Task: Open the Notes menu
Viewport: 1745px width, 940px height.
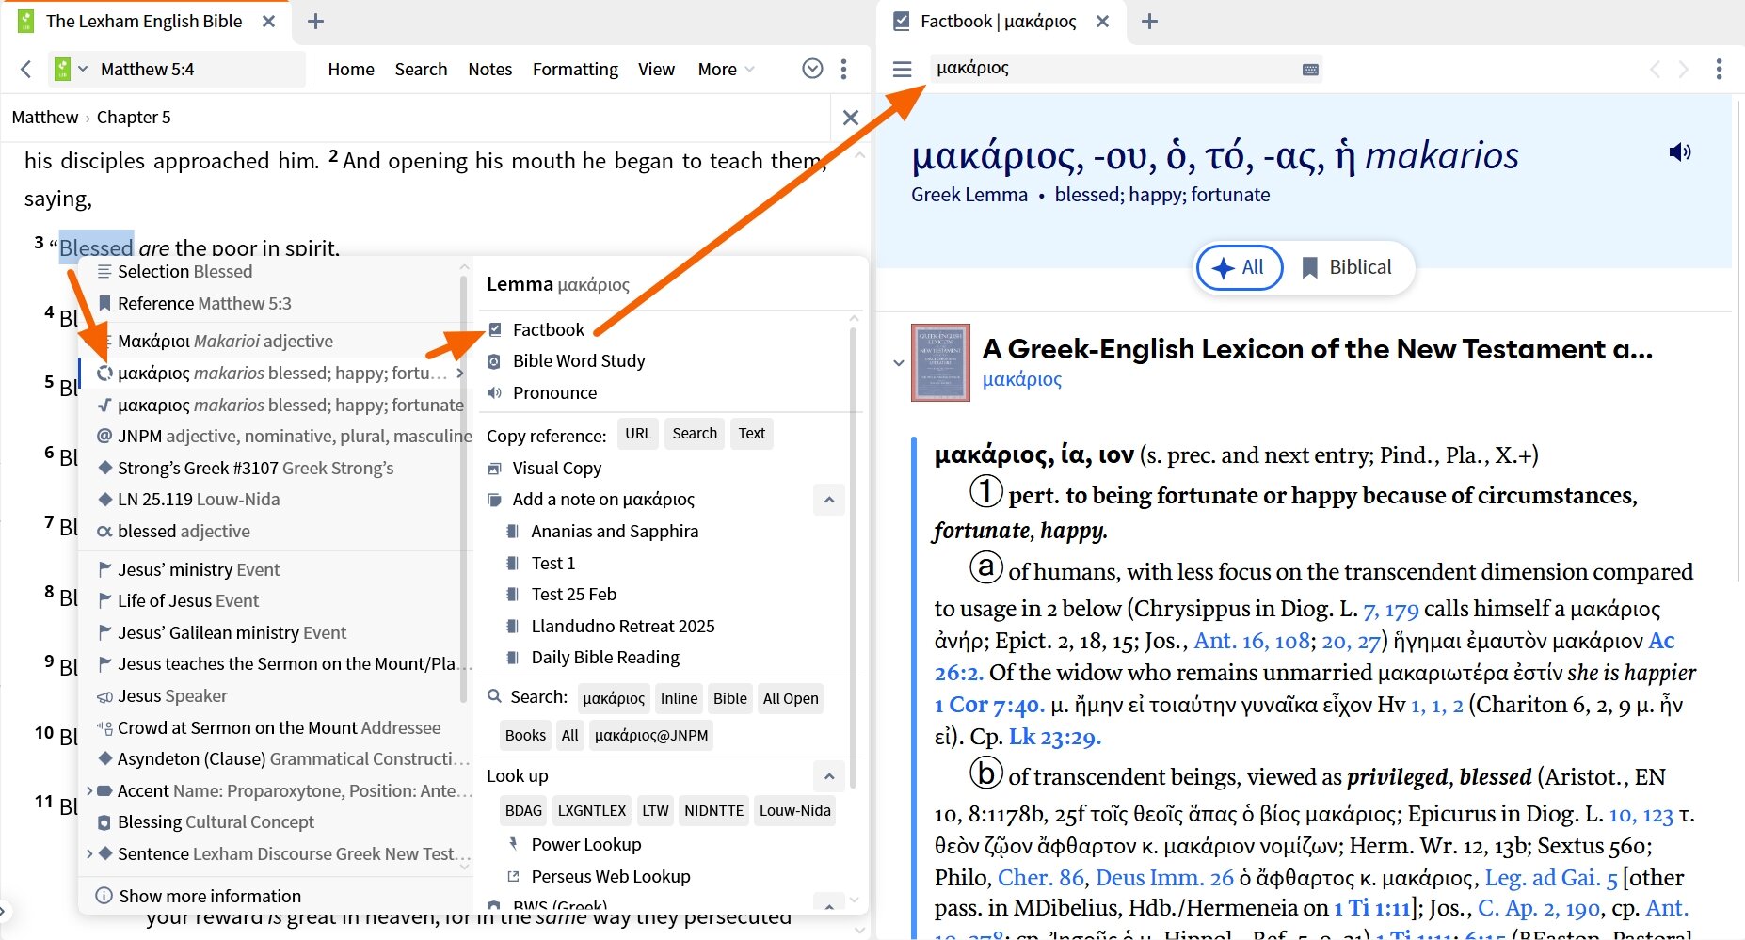Action: click(490, 69)
